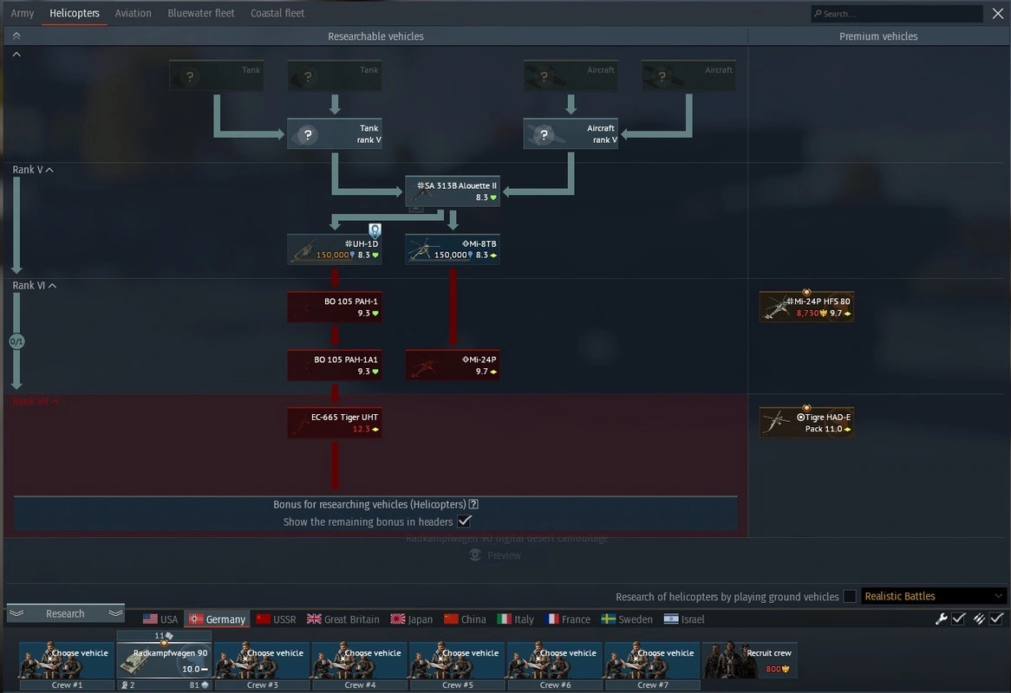Select the Sweden nation
The image size is (1011, 693).
point(627,619)
